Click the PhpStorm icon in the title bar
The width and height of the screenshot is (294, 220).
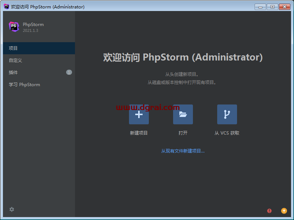click(6, 6)
